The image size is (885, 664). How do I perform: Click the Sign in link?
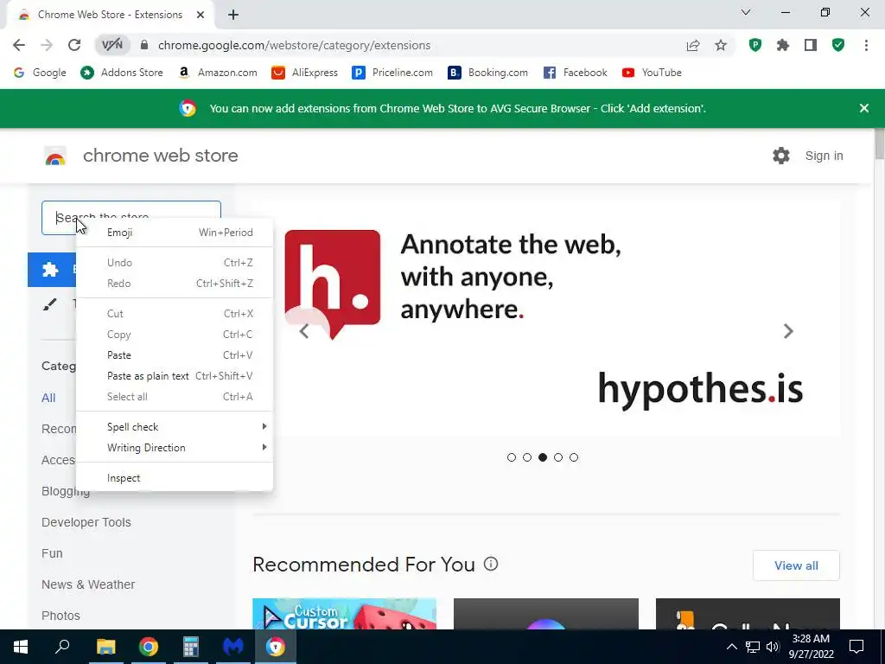tap(824, 156)
